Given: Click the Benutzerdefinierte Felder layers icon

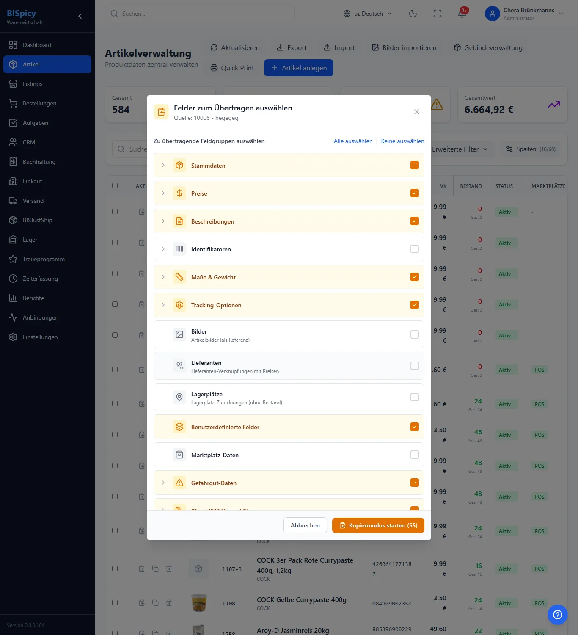Looking at the screenshot, I should [179, 427].
